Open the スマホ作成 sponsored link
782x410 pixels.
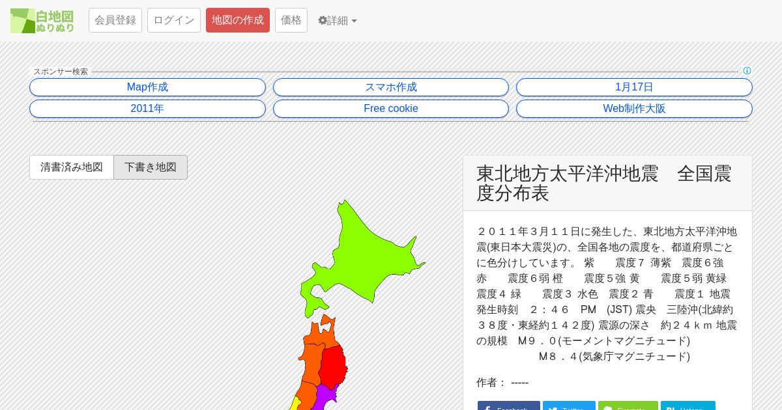pos(391,87)
